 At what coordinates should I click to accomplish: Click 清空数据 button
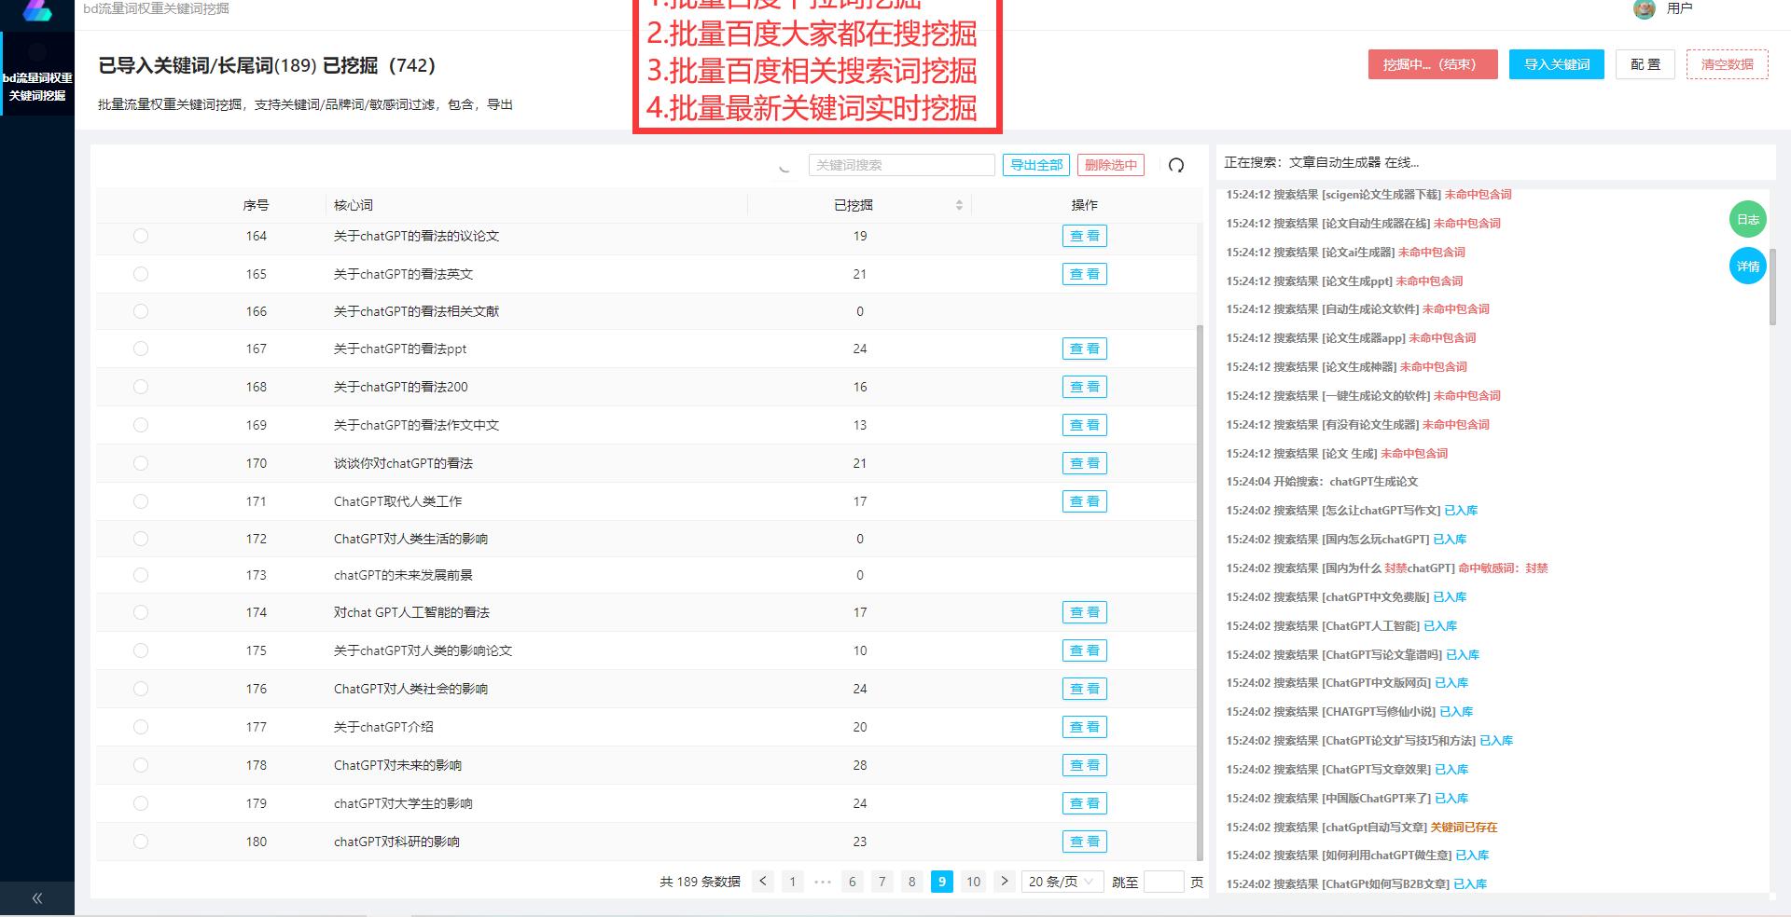pyautogui.click(x=1727, y=64)
